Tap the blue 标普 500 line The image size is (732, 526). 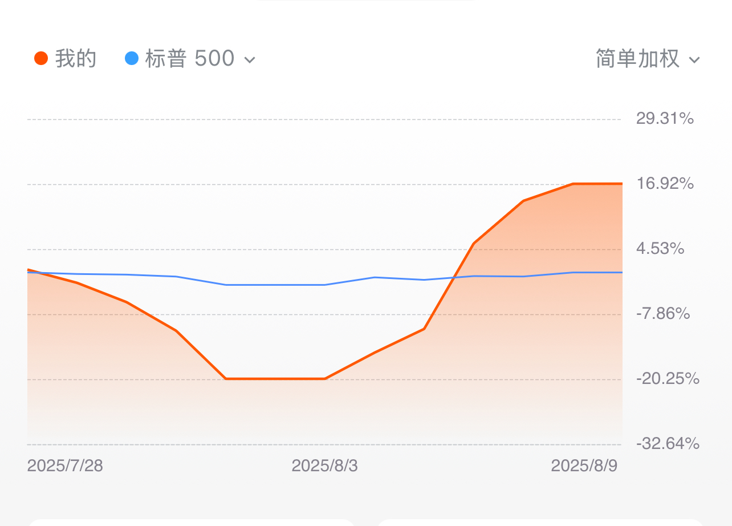point(275,285)
